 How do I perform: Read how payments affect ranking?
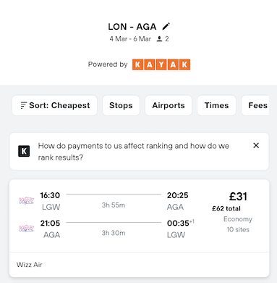[x=134, y=152]
